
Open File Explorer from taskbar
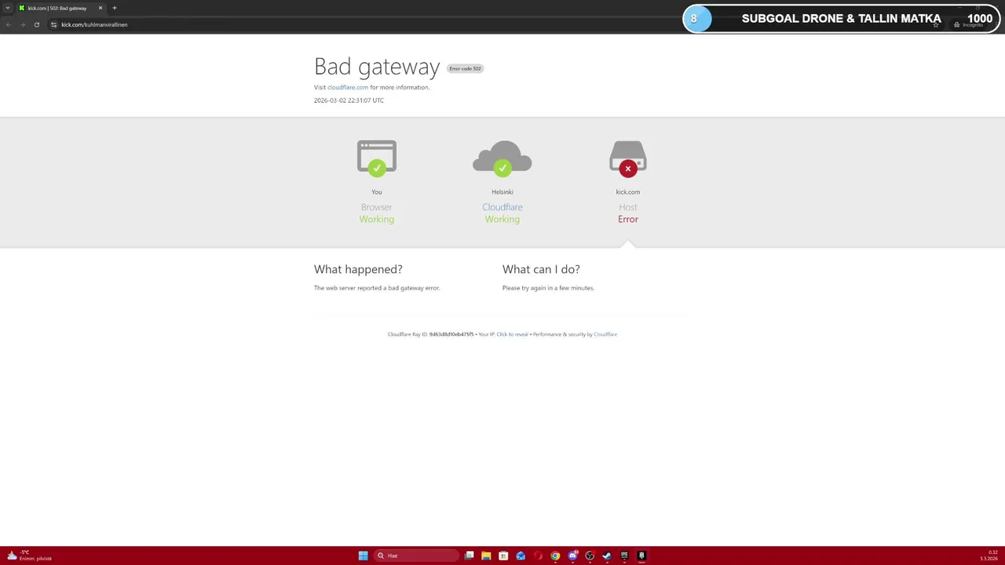point(486,556)
